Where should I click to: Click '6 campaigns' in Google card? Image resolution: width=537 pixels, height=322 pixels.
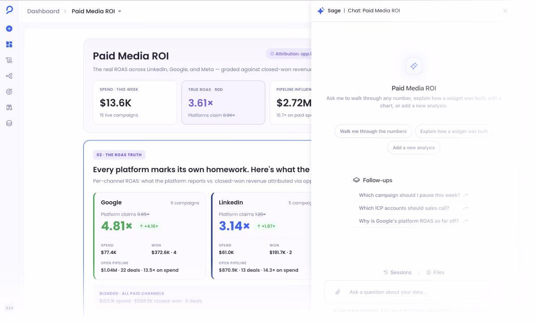[x=185, y=203]
